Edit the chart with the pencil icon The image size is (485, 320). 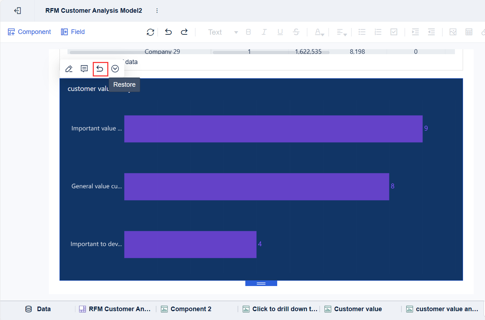[x=69, y=69]
